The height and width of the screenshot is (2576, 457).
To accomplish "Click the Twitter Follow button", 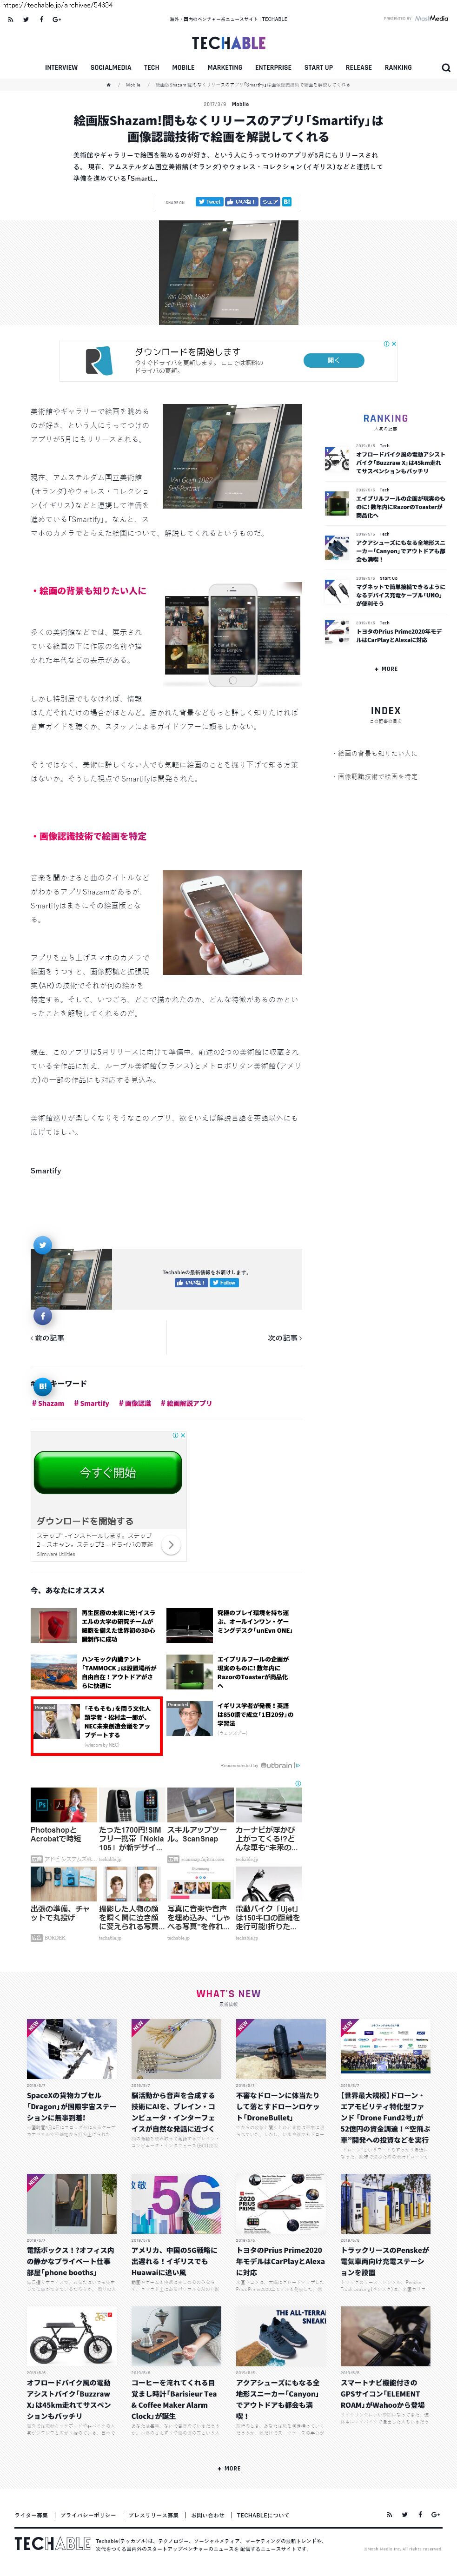I will 224,1282.
